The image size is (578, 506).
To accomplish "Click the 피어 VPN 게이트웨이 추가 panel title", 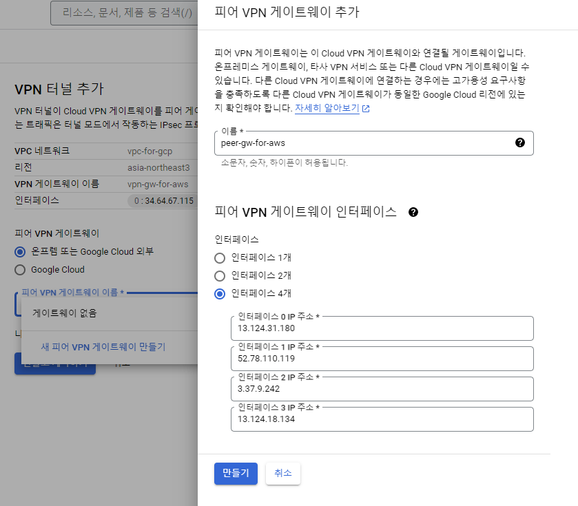I will pyautogui.click(x=287, y=12).
